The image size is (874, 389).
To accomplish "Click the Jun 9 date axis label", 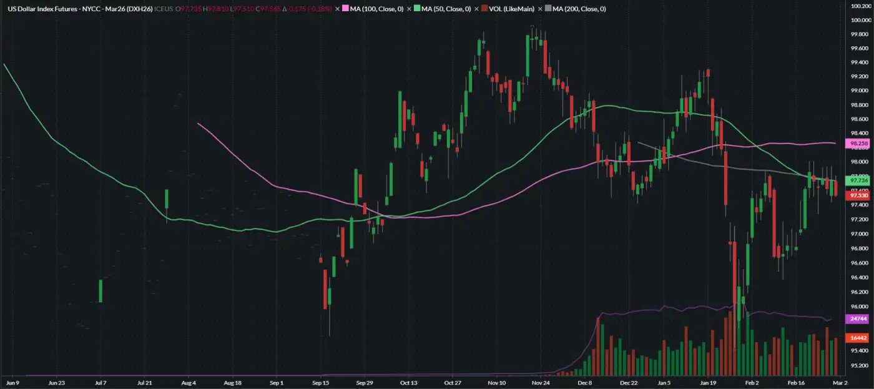I will (x=12, y=381).
